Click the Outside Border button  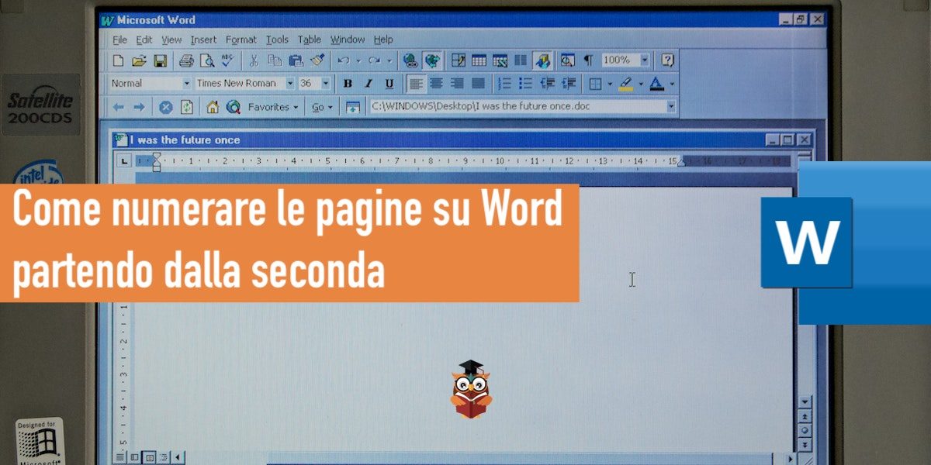[x=594, y=83]
